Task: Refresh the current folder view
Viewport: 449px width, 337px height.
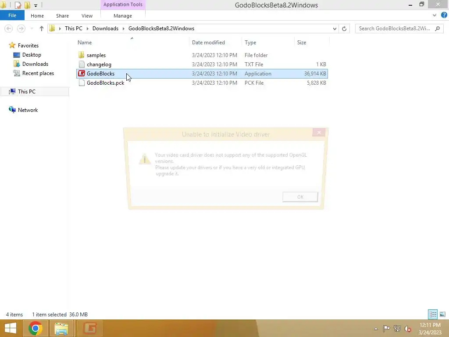Action: click(344, 29)
